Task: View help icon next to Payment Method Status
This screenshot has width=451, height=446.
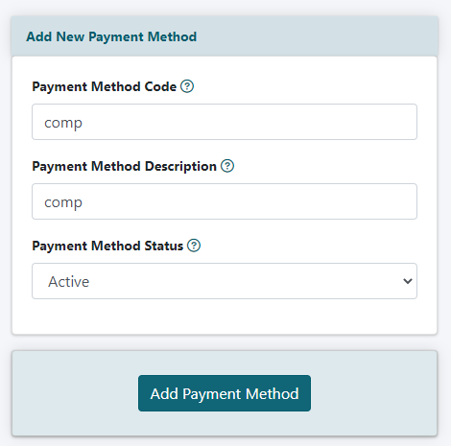Action: click(194, 246)
